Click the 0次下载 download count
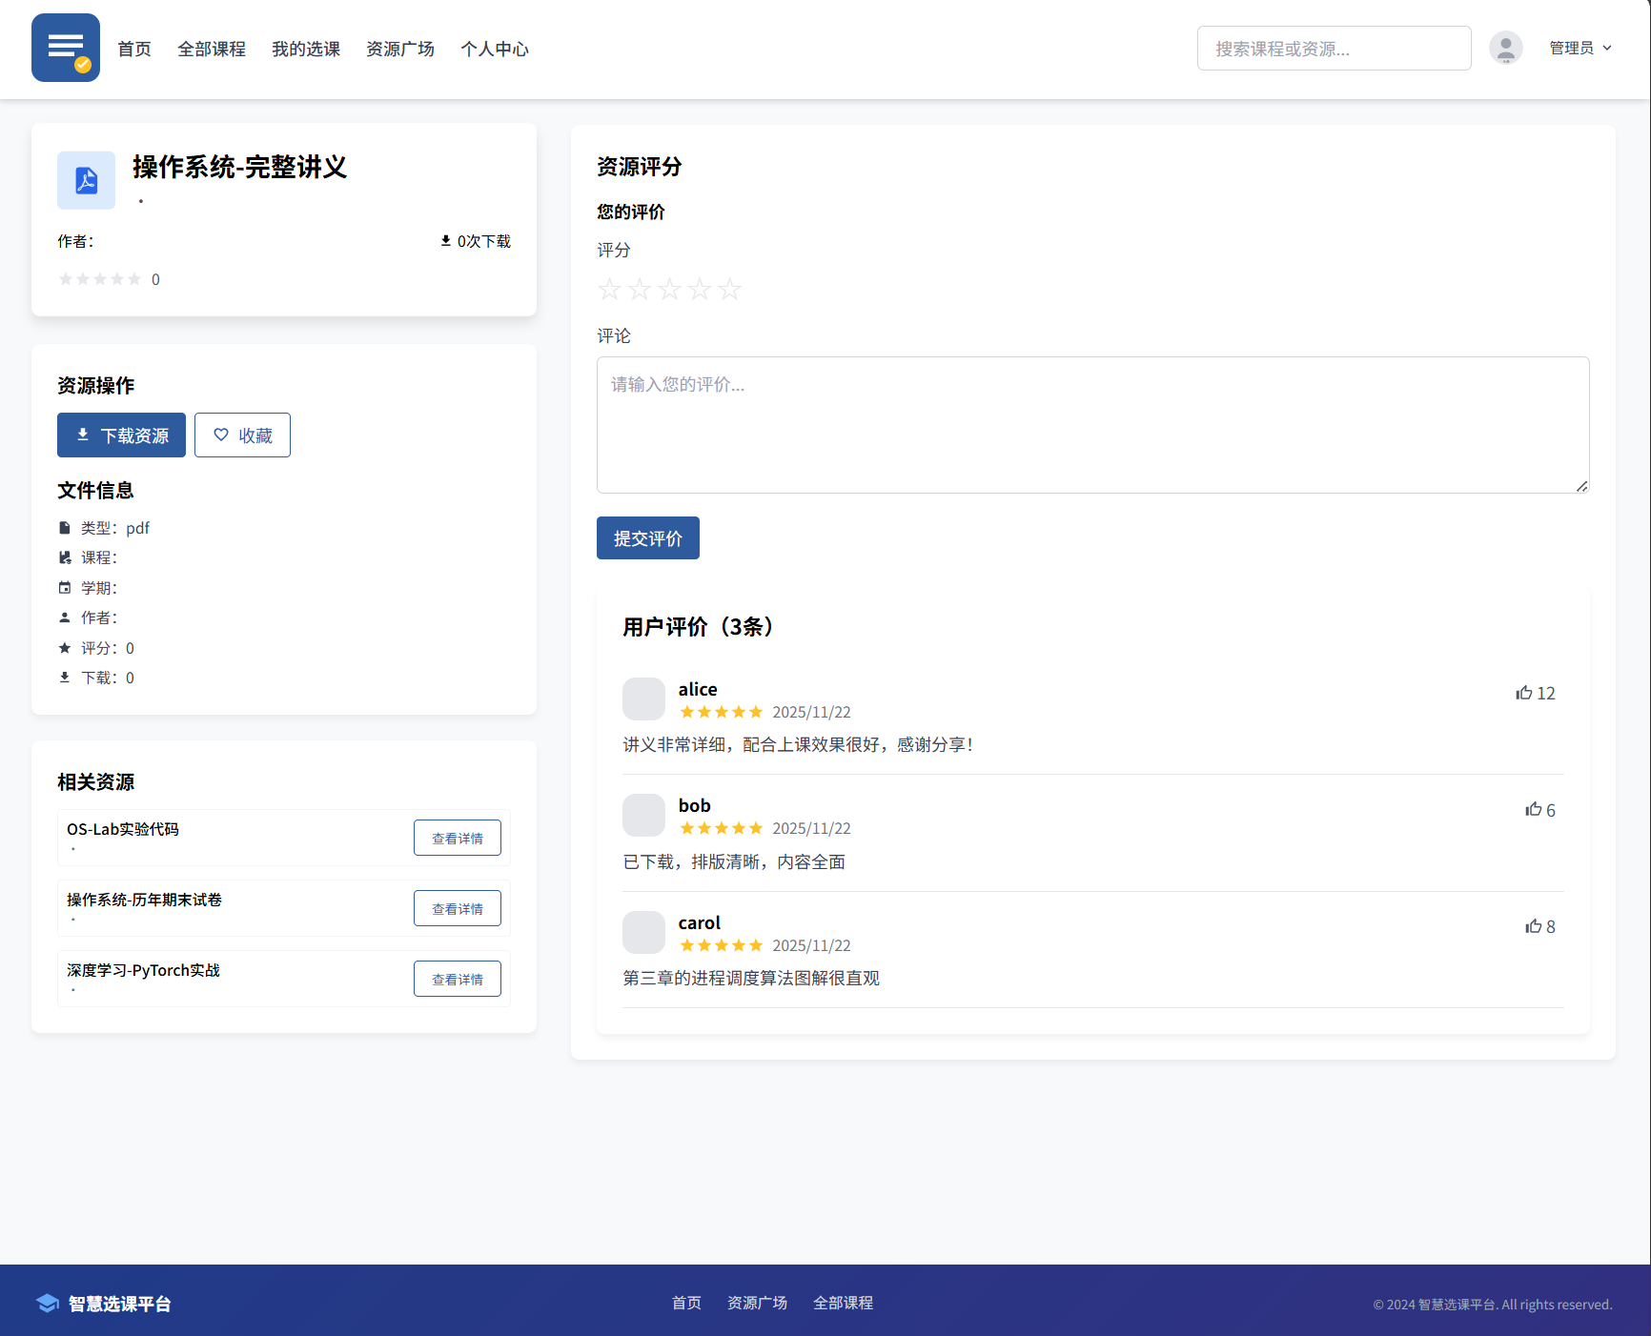 (x=475, y=241)
